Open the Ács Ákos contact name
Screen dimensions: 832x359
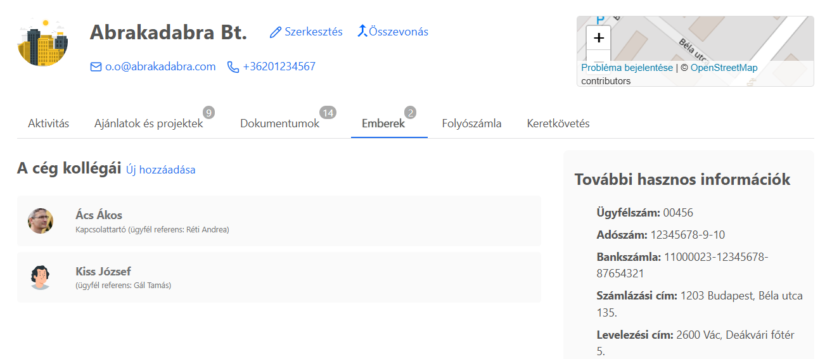point(99,215)
